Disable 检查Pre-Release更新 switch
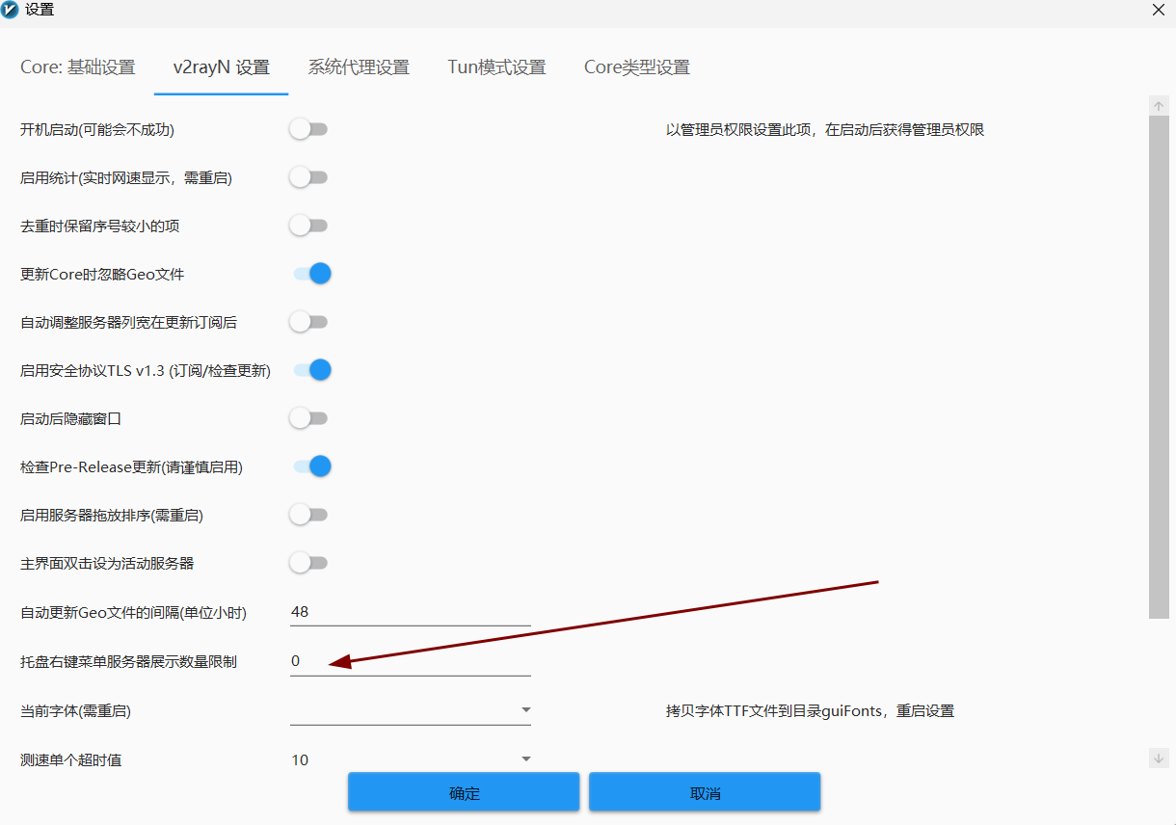Viewport: 1176px width, 825px height. coord(312,466)
